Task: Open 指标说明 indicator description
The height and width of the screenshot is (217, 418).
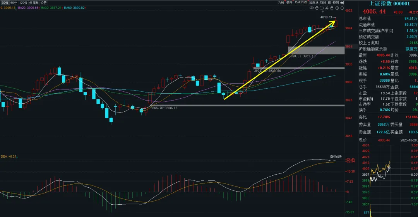Action: pos(336,157)
